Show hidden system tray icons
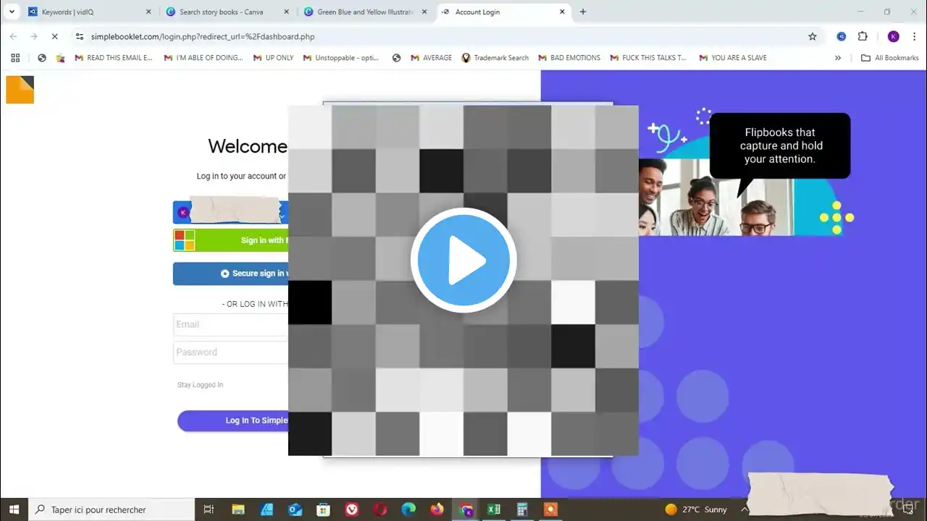 click(744, 509)
